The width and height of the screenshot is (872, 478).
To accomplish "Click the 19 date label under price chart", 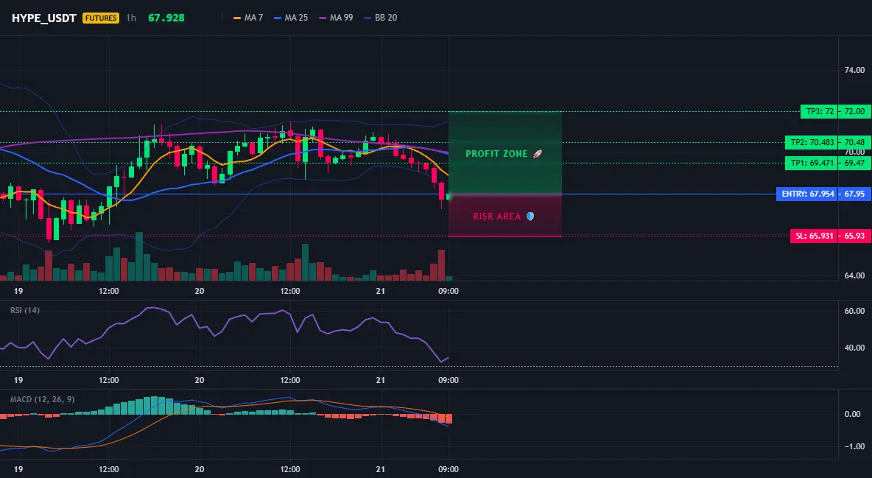I will click(x=18, y=291).
